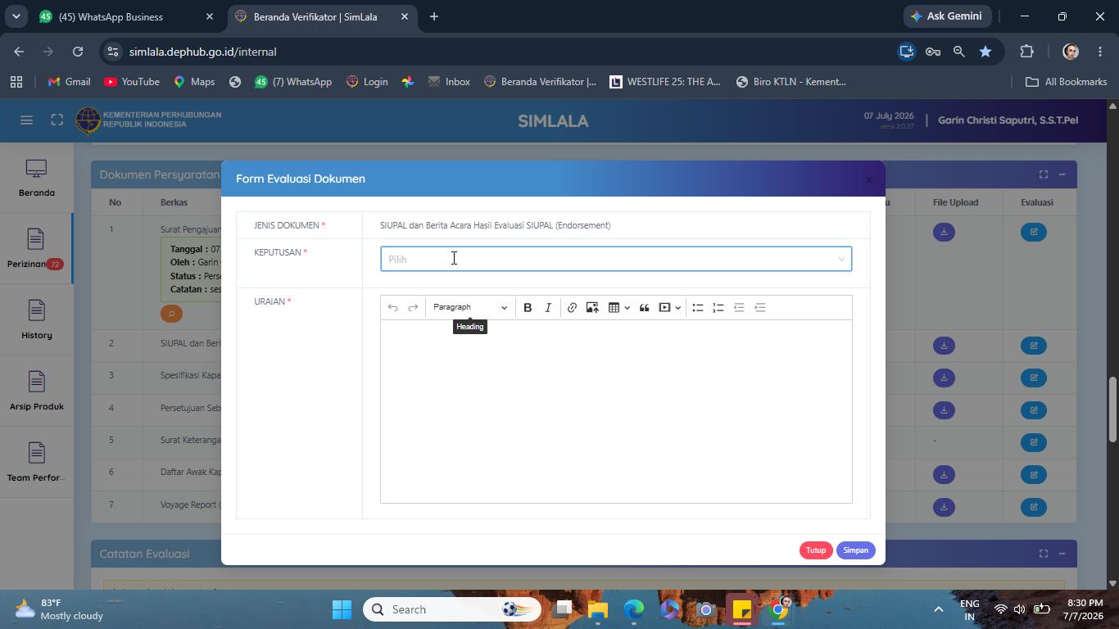Viewport: 1119px width, 629px height.
Task: Select the Beranda Verifikator SimLala tab
Action: click(x=319, y=16)
